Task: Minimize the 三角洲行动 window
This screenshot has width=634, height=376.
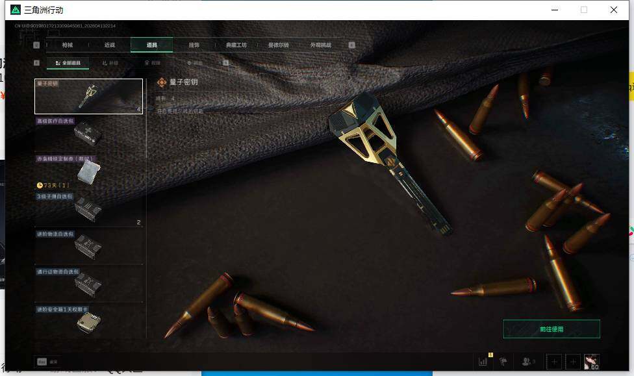Action: click(555, 10)
